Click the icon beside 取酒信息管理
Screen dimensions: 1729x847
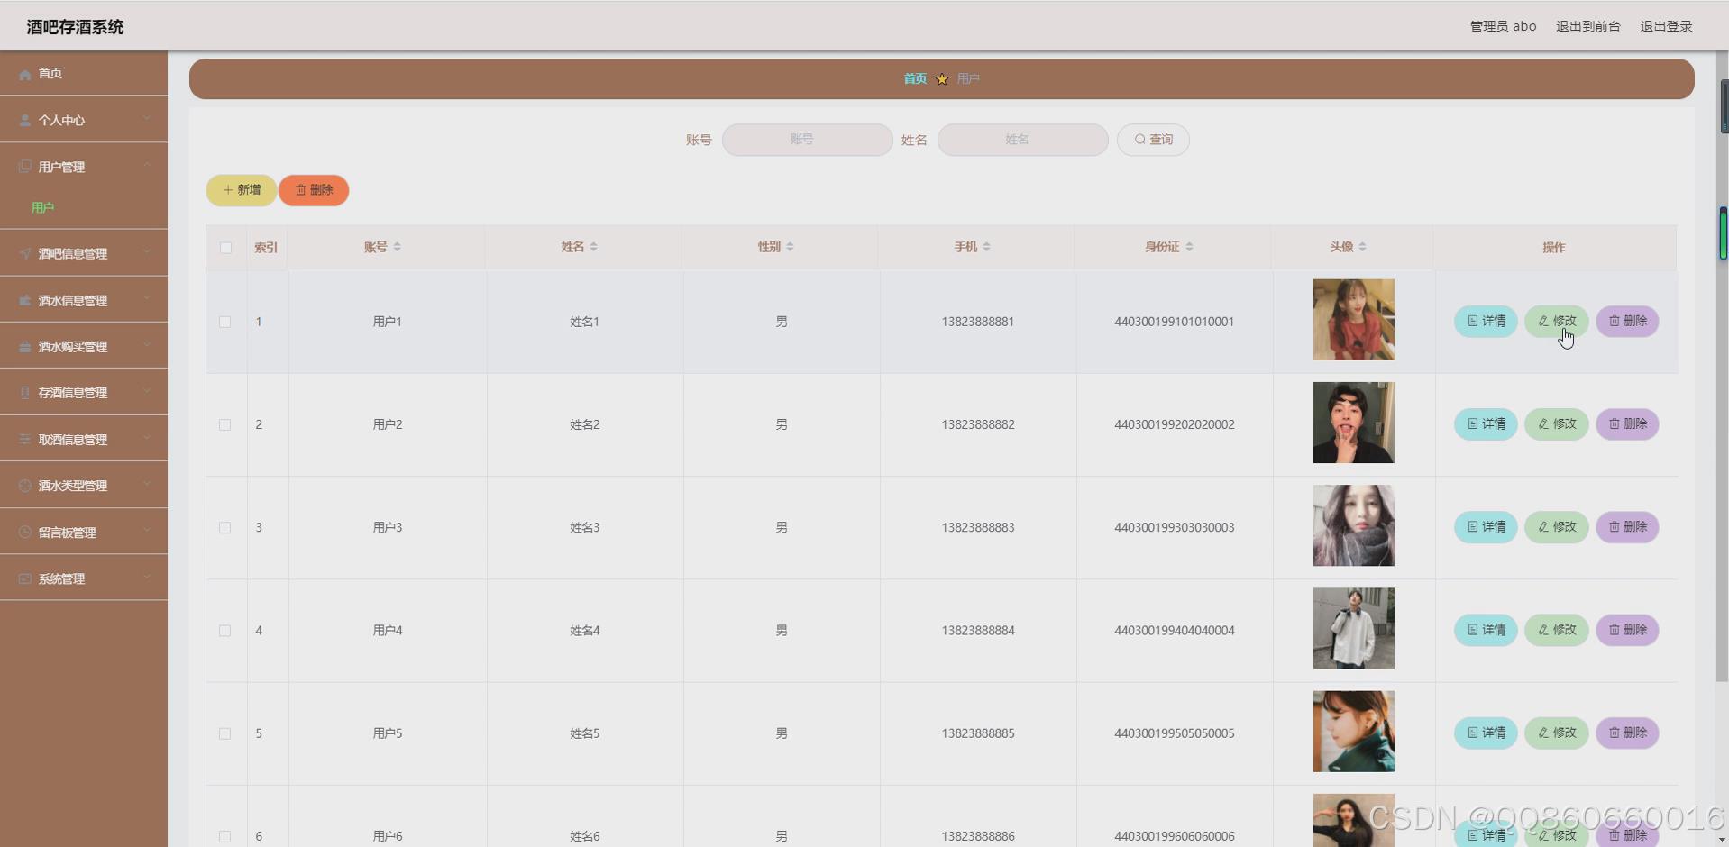(25, 439)
